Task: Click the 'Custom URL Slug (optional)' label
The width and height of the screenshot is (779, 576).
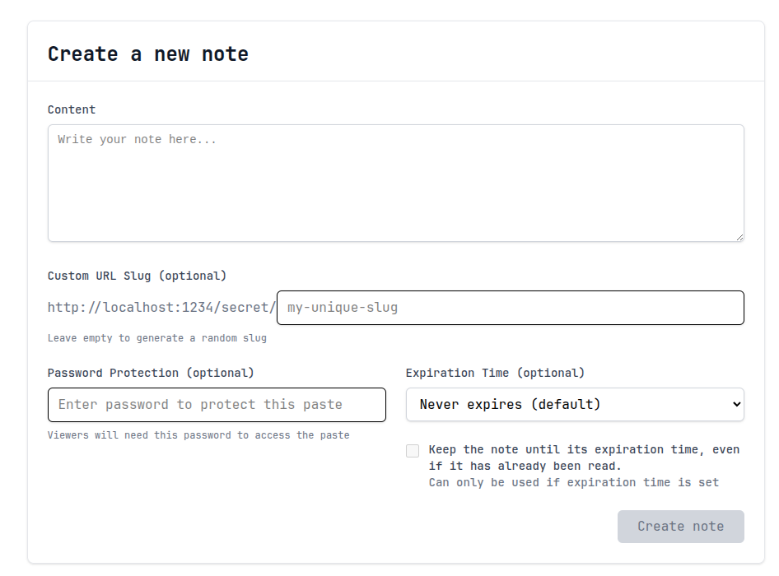Action: point(137,276)
